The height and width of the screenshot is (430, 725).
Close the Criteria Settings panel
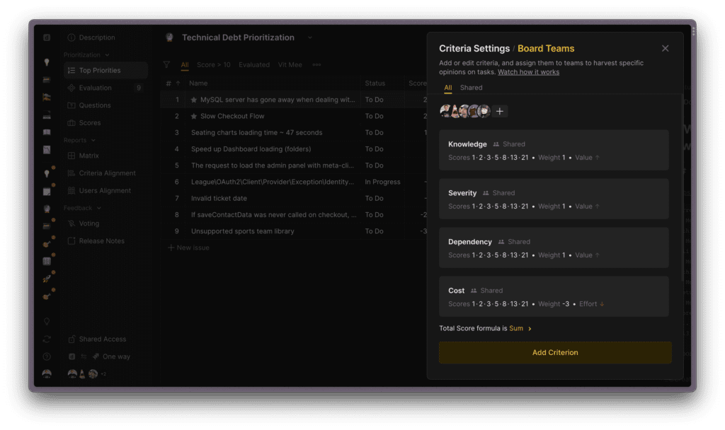[x=665, y=48]
